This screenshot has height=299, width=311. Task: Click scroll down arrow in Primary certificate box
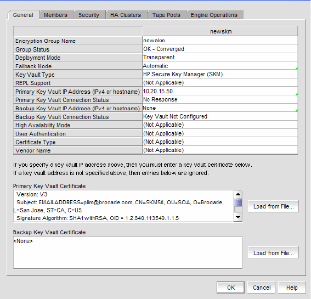pos(238,217)
